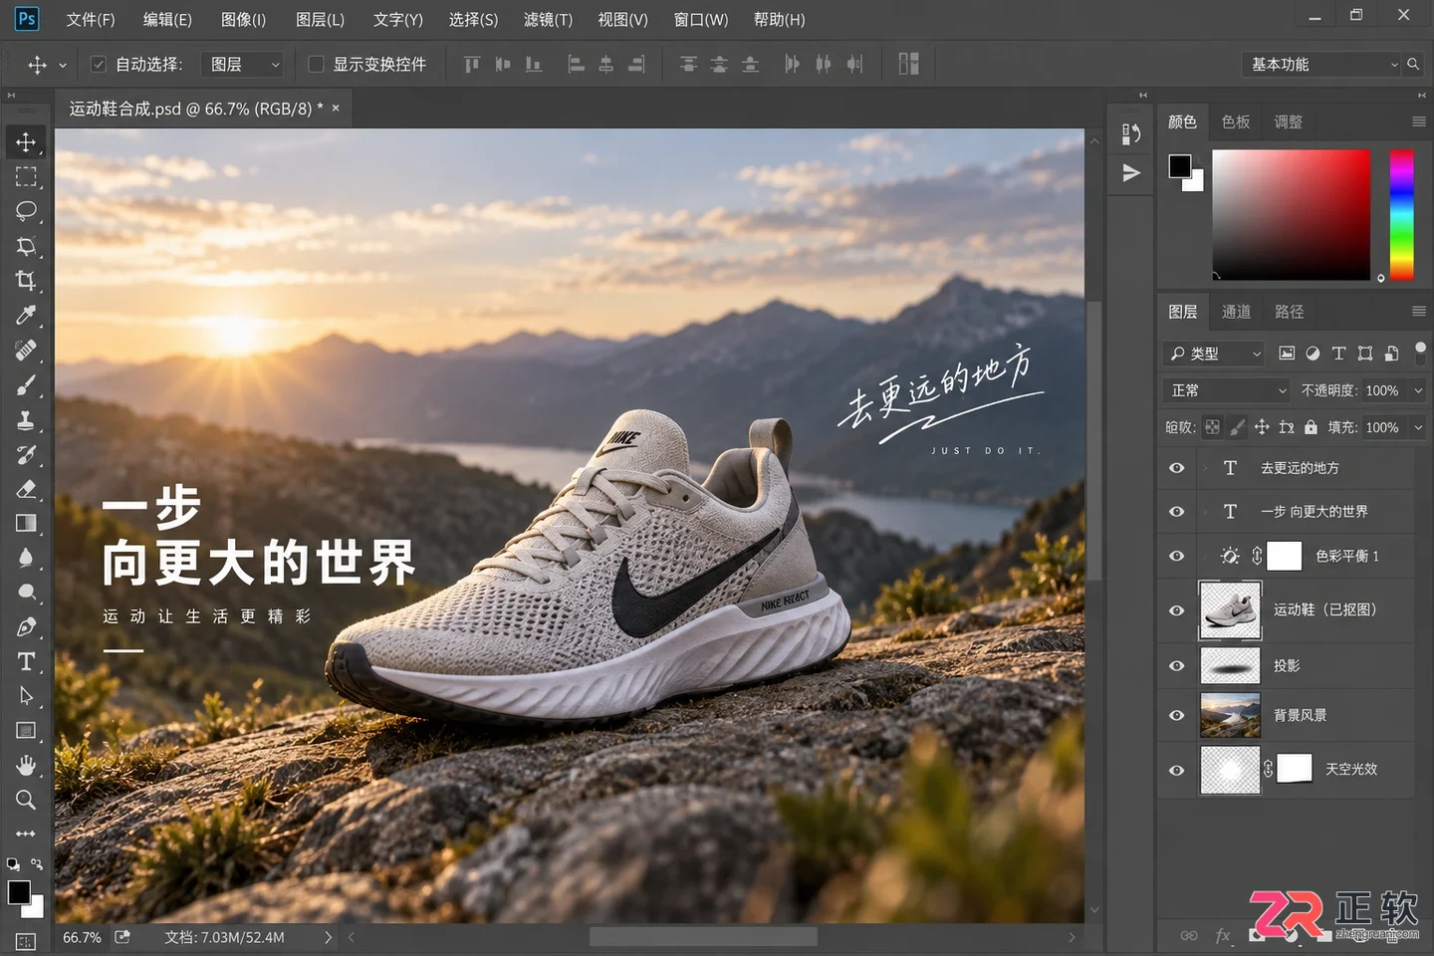This screenshot has width=1434, height=956.
Task: Open the 窗口(W) menu
Action: coord(701,19)
